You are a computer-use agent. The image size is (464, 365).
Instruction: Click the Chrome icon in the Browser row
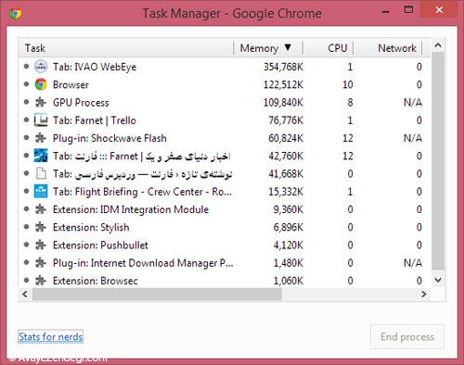pos(41,84)
